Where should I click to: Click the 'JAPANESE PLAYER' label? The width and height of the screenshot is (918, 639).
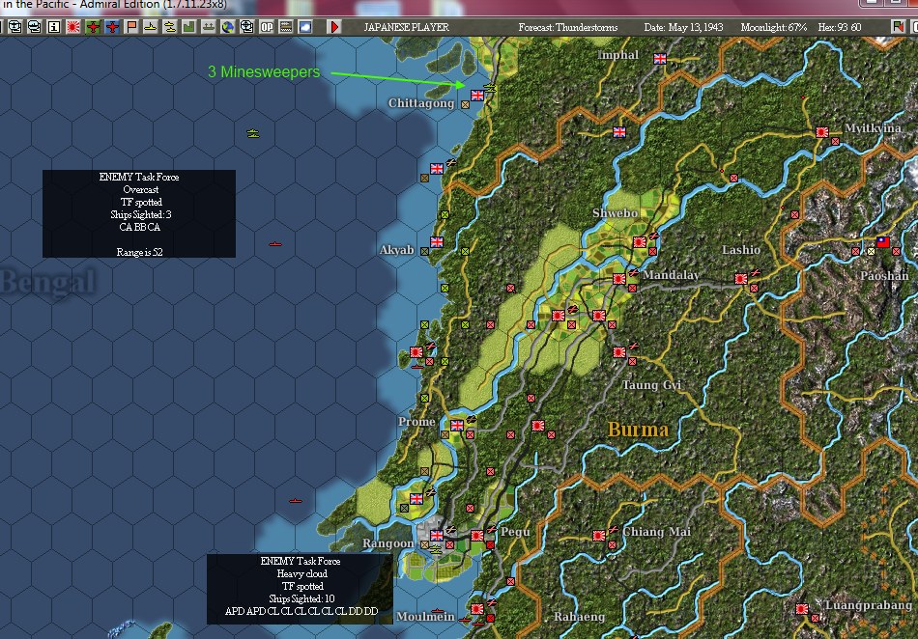406,27
